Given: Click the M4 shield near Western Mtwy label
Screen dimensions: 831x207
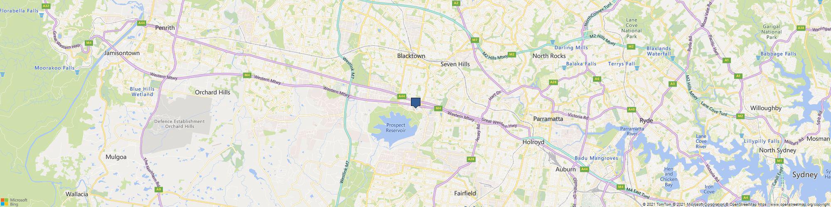Looking at the screenshot, I should tap(247, 75).
